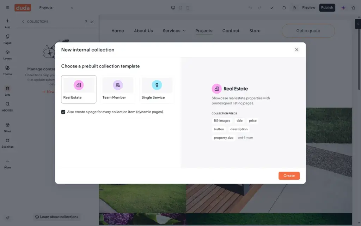361x226 pixels.
Task: Click the Home nav menu item
Action: [118, 31]
